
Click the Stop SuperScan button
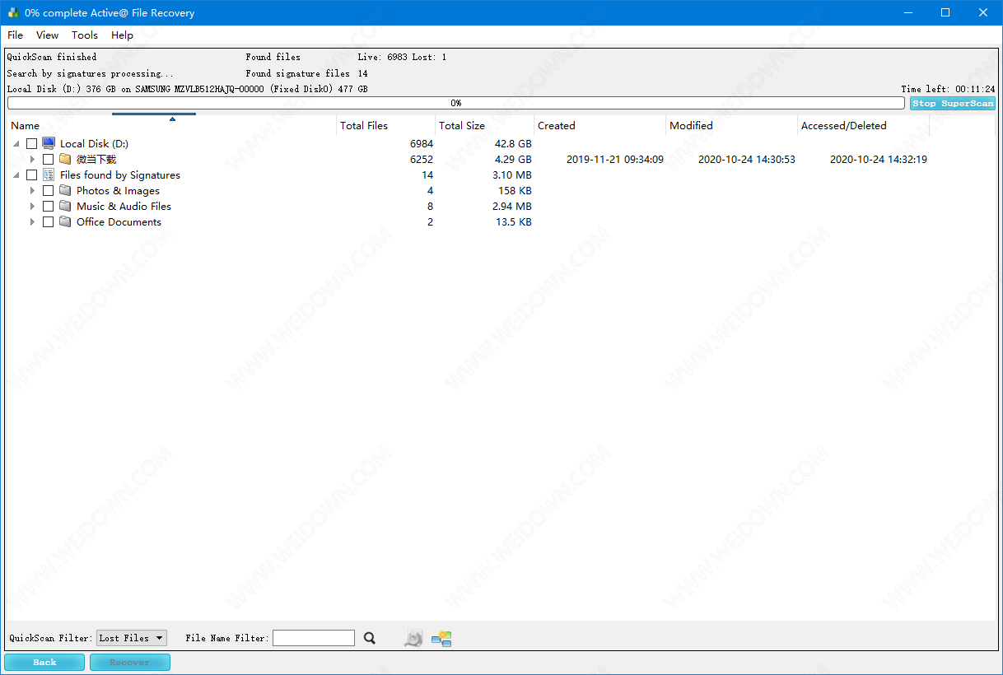(x=952, y=103)
